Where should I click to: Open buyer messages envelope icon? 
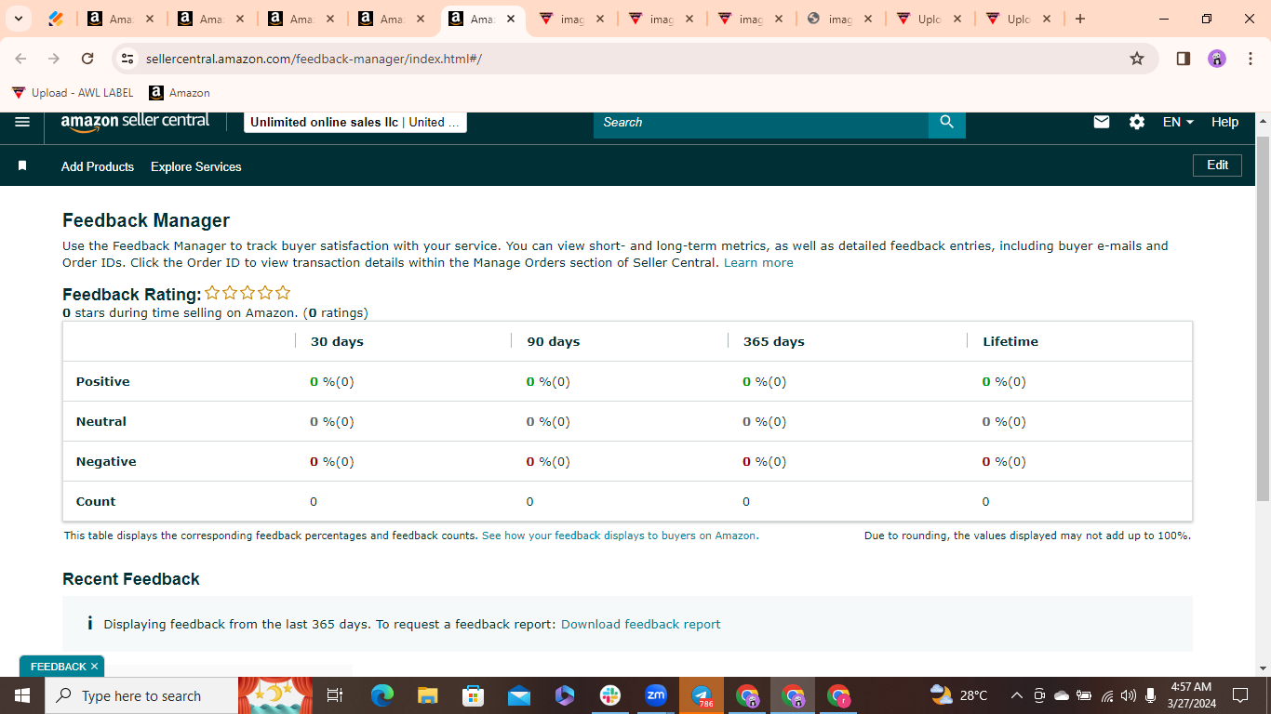[1102, 122]
